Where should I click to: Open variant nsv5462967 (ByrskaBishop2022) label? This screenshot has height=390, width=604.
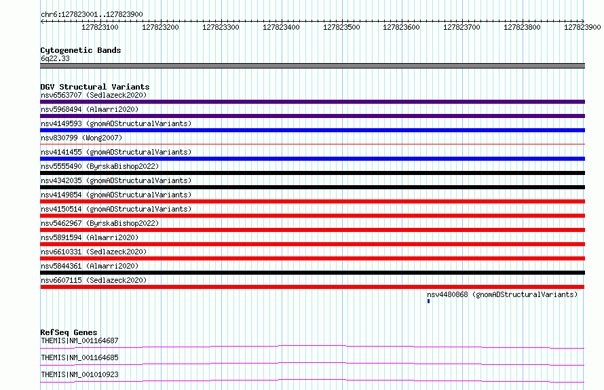(x=100, y=223)
